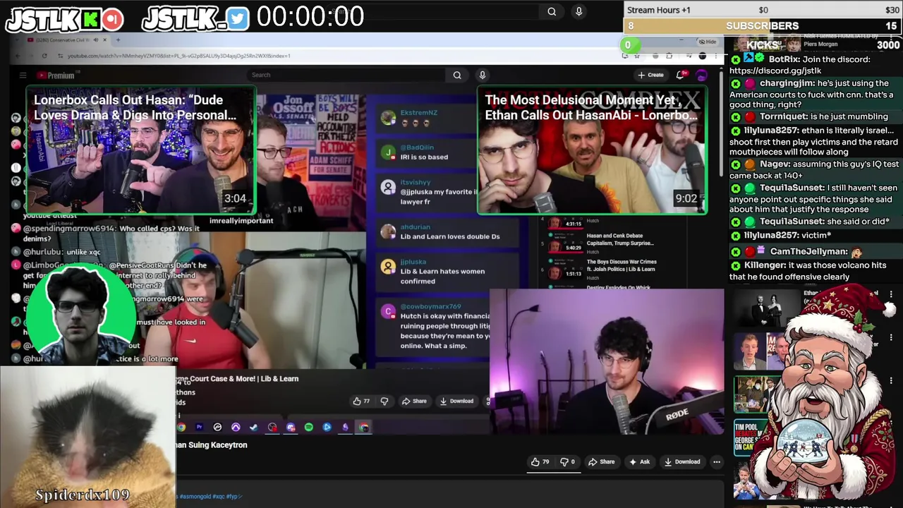Open Spotify from the inner taskbar

pyautogui.click(x=309, y=427)
